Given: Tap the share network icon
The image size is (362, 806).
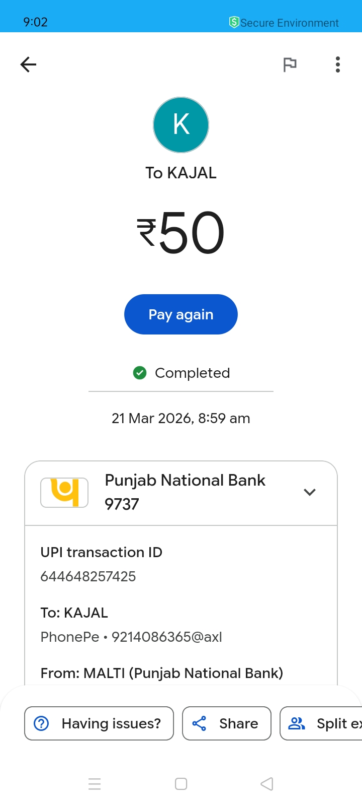Looking at the screenshot, I should 199,723.
